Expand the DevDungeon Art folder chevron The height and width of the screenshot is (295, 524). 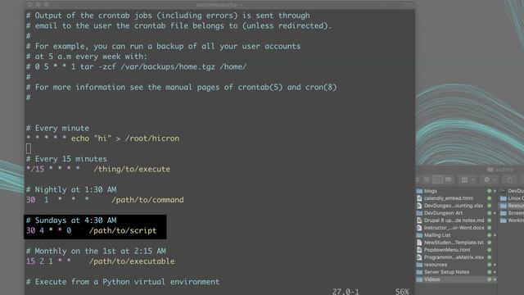point(495,213)
